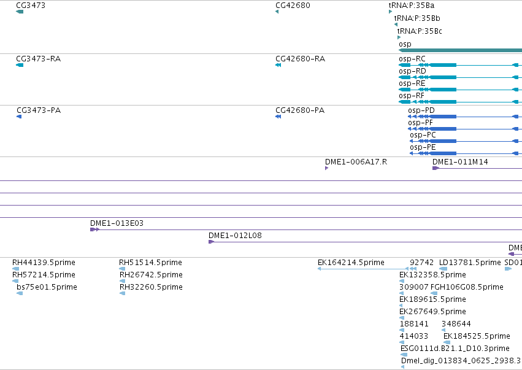The width and height of the screenshot is (522, 370).
Task: Select the FGH106G08.5prime EST glyph
Action: (434, 293)
